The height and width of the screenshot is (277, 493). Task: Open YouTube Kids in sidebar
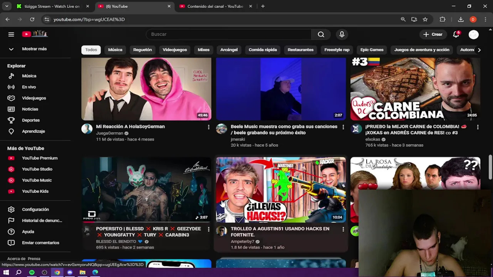pos(35,191)
